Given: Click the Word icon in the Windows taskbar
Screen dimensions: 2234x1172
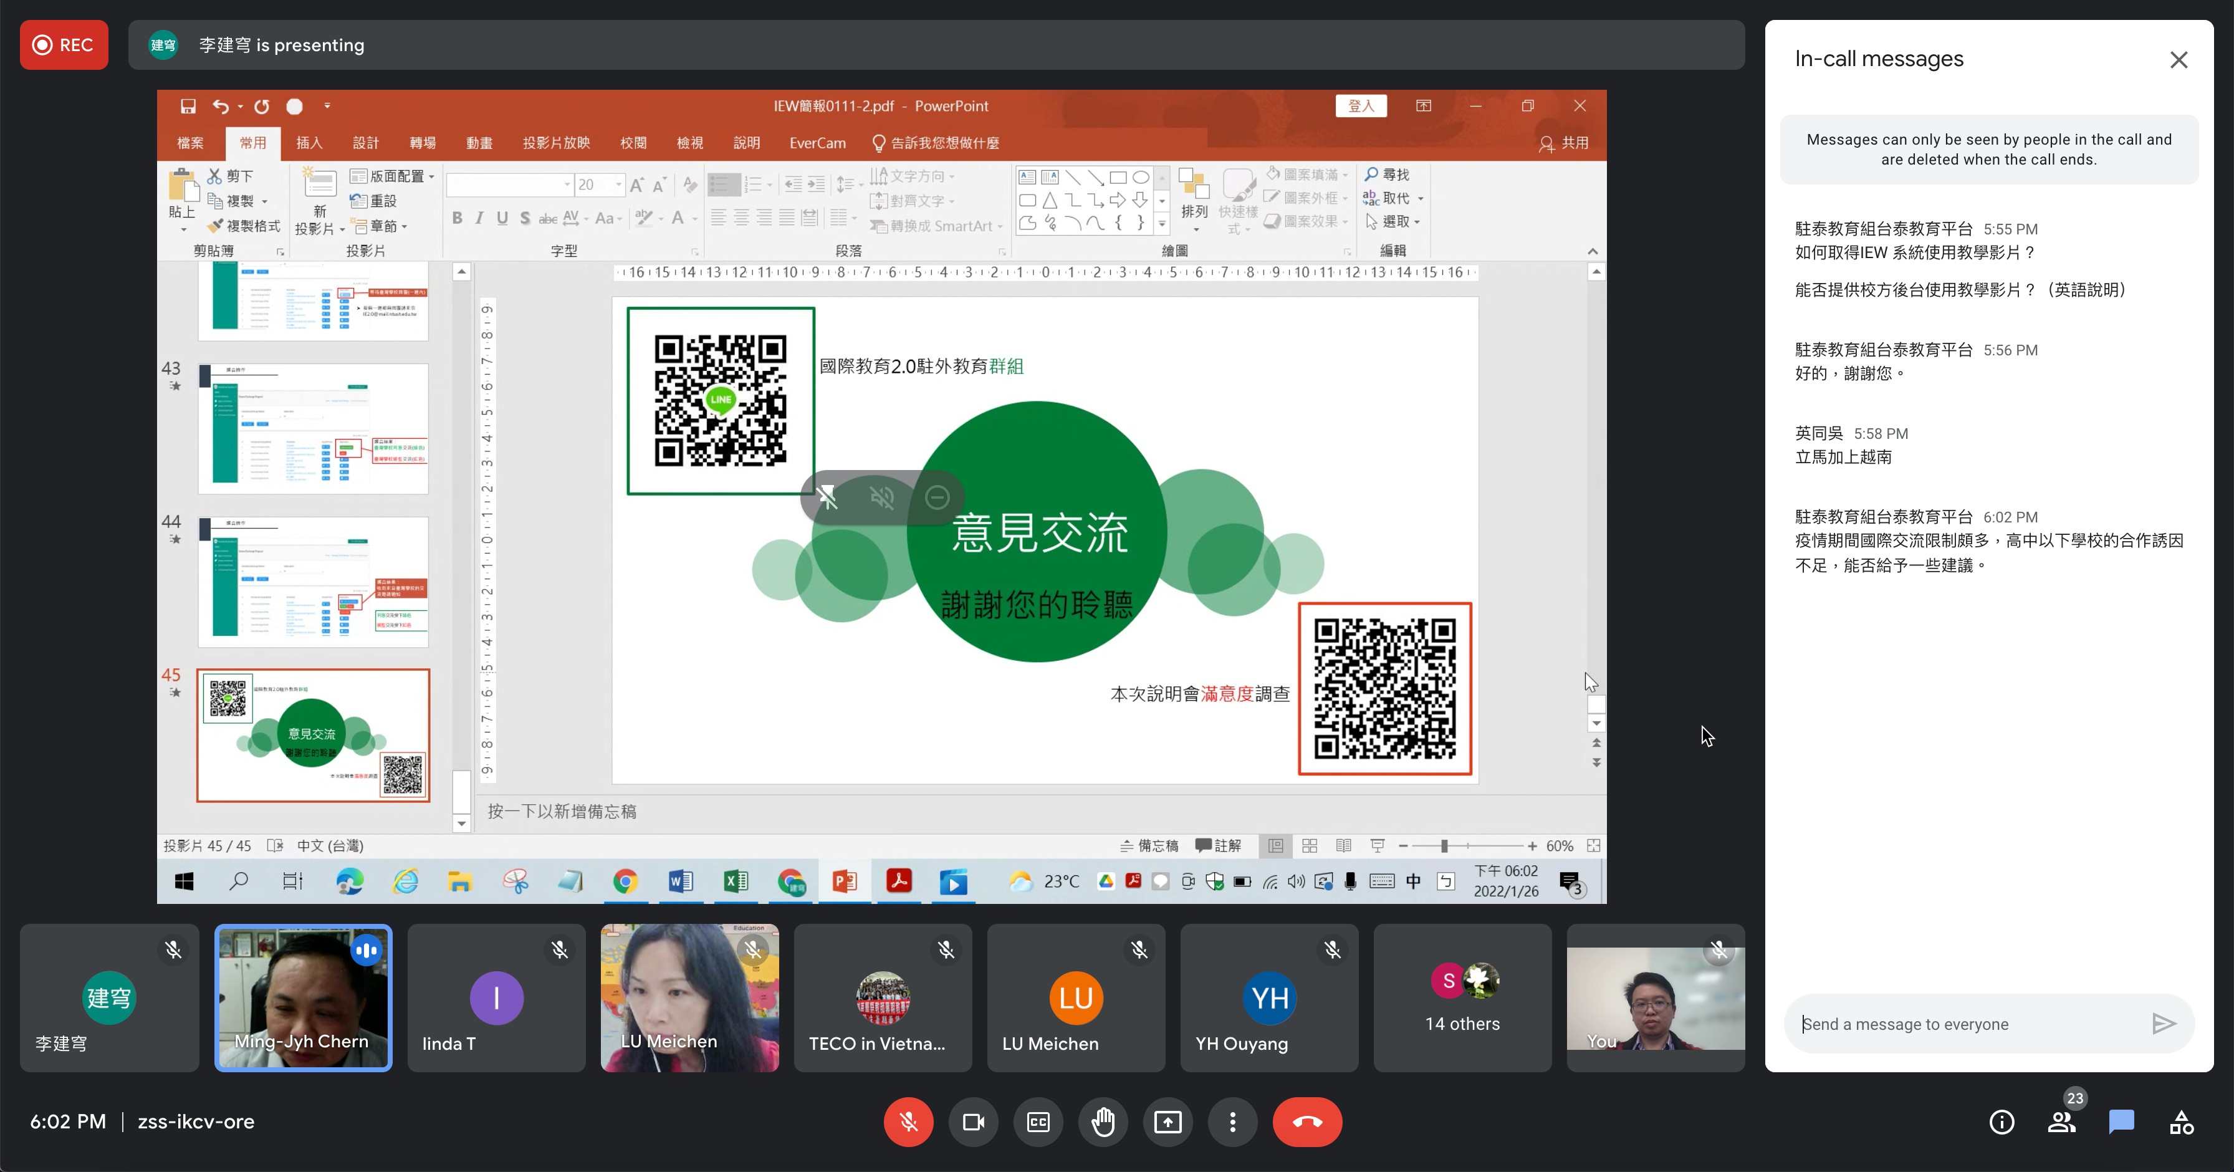Looking at the screenshot, I should 680,882.
